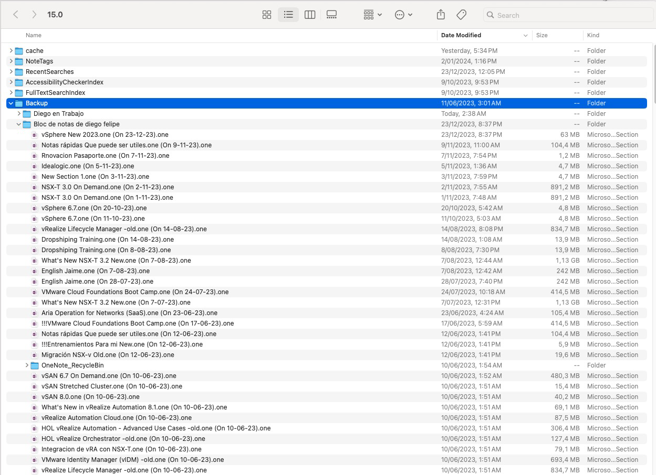Image resolution: width=656 pixels, height=475 pixels.
Task: Expand the cache folder
Action: tap(11, 50)
